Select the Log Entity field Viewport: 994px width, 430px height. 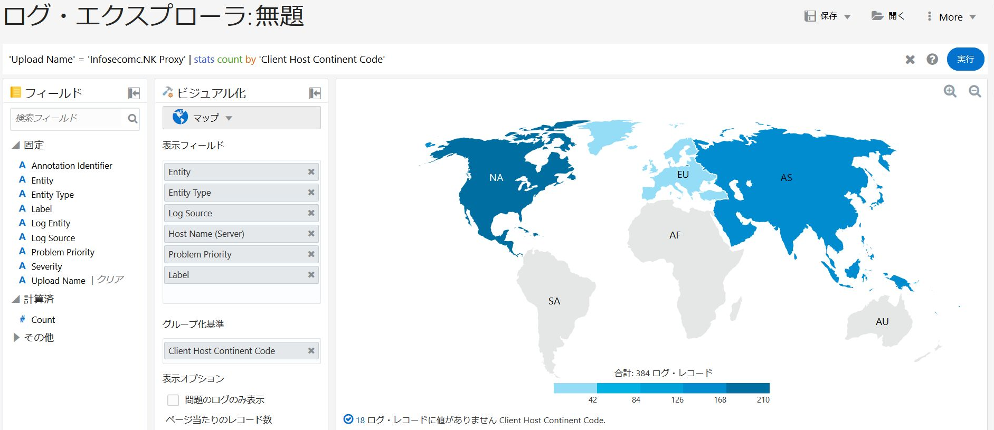[51, 223]
